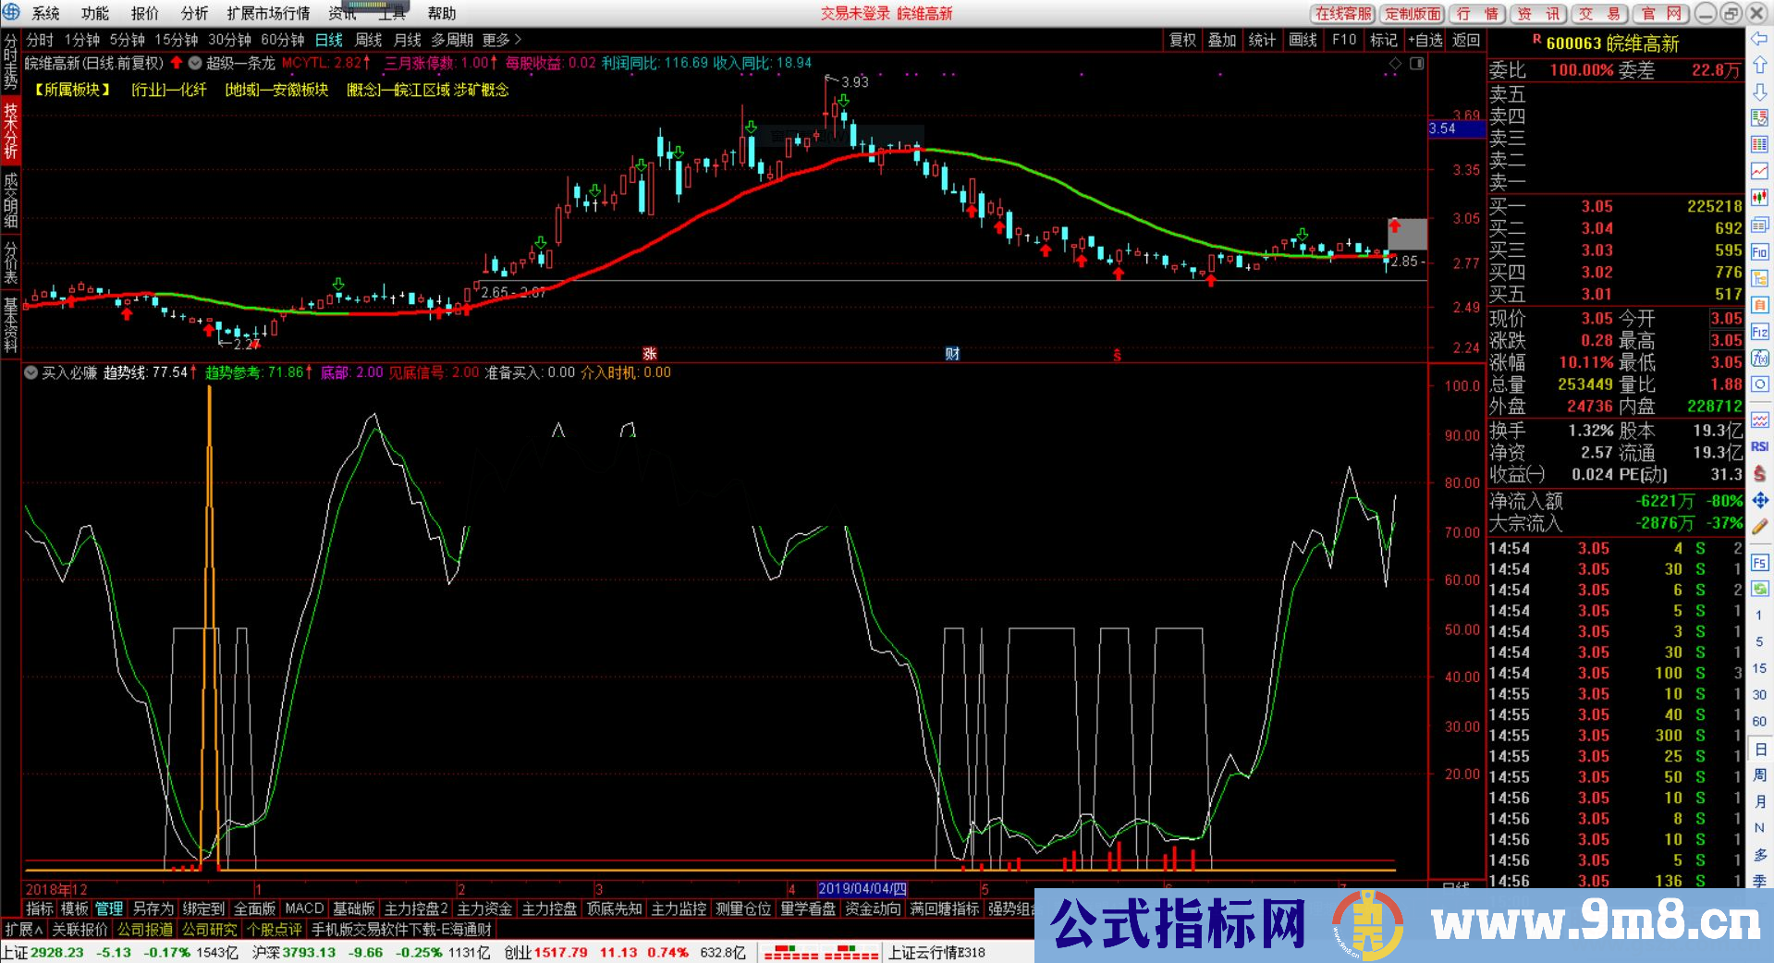Screen dimensions: 1774x963
Task: Click the RSI shortcut on right edge
Action: 1760,448
